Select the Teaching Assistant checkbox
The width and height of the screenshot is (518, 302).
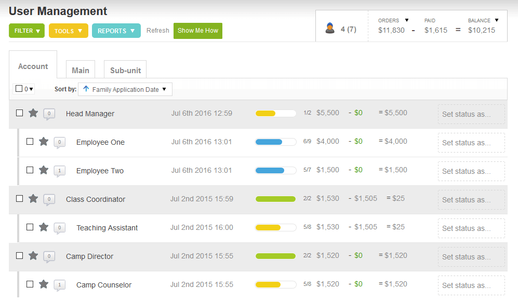coord(30,227)
